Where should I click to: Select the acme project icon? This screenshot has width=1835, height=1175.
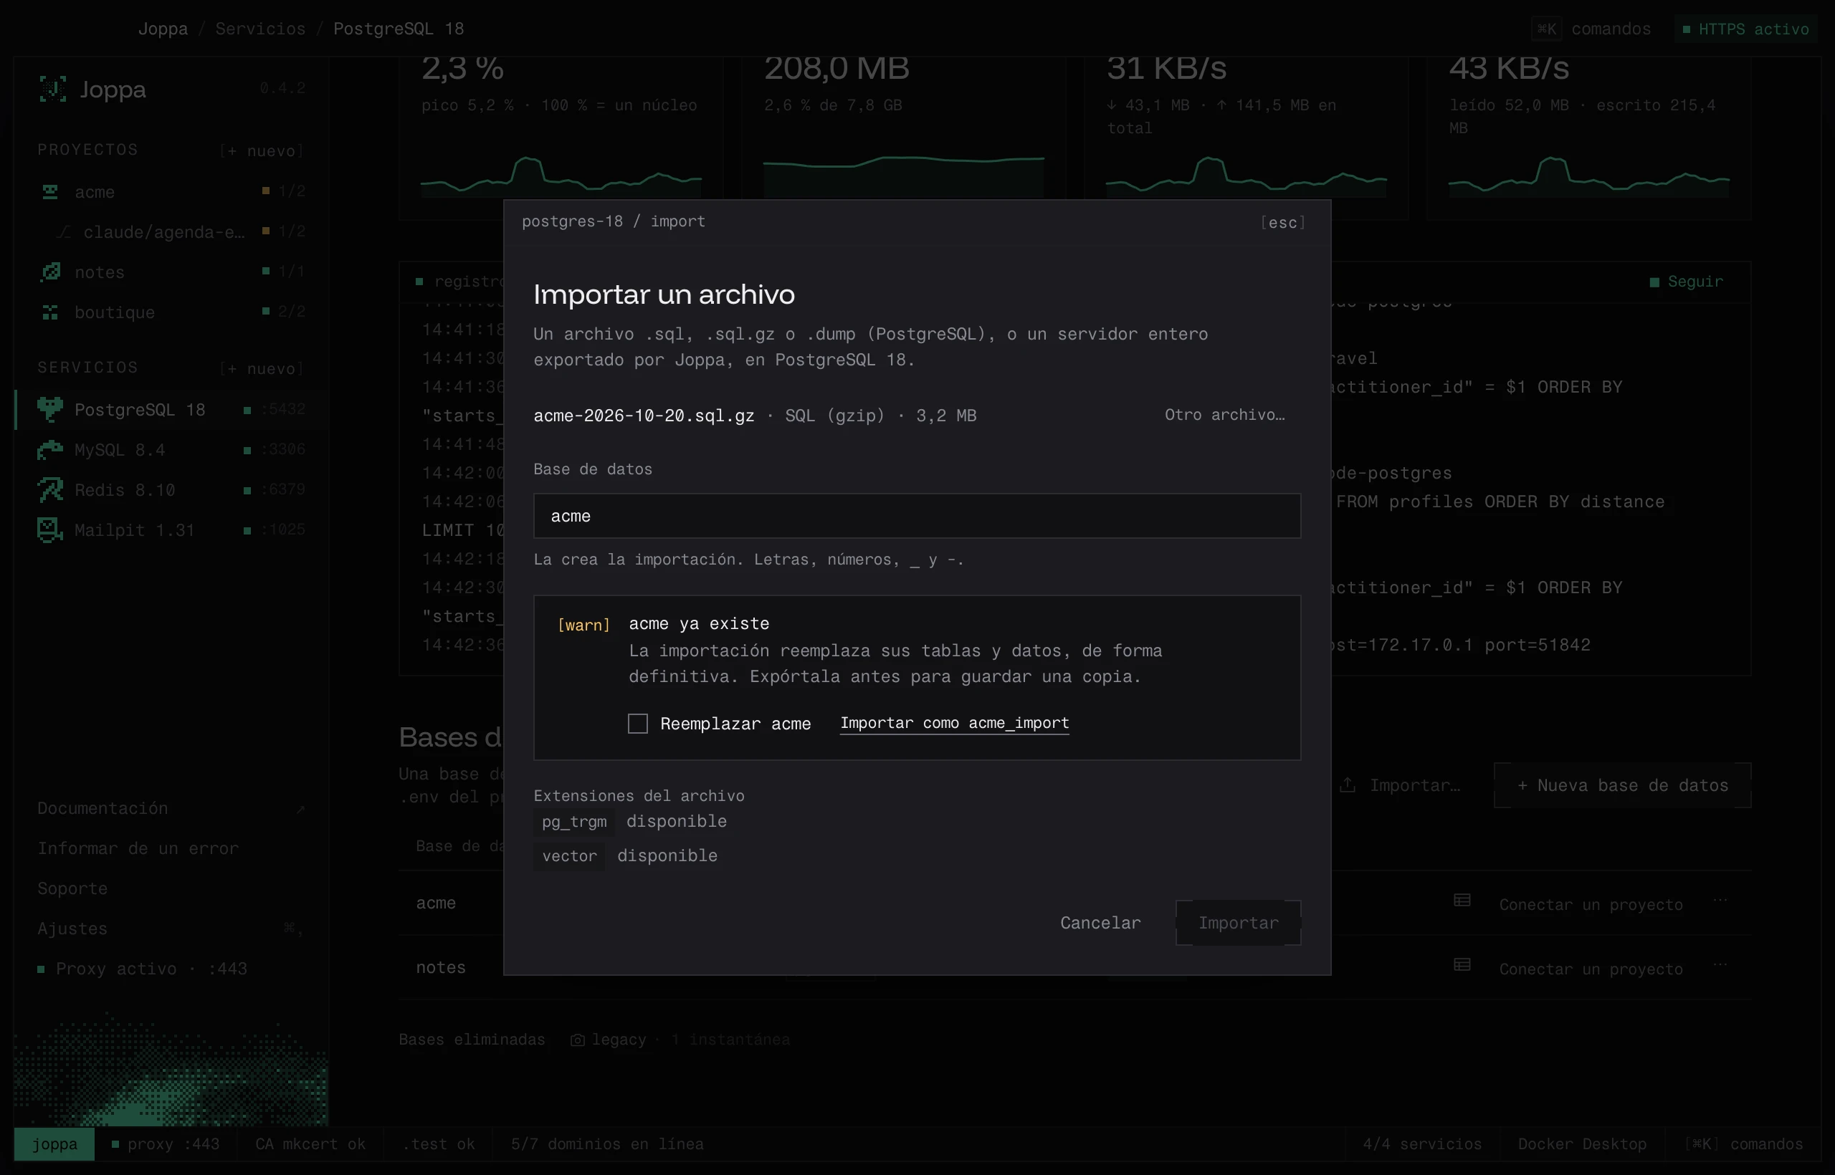[49, 191]
